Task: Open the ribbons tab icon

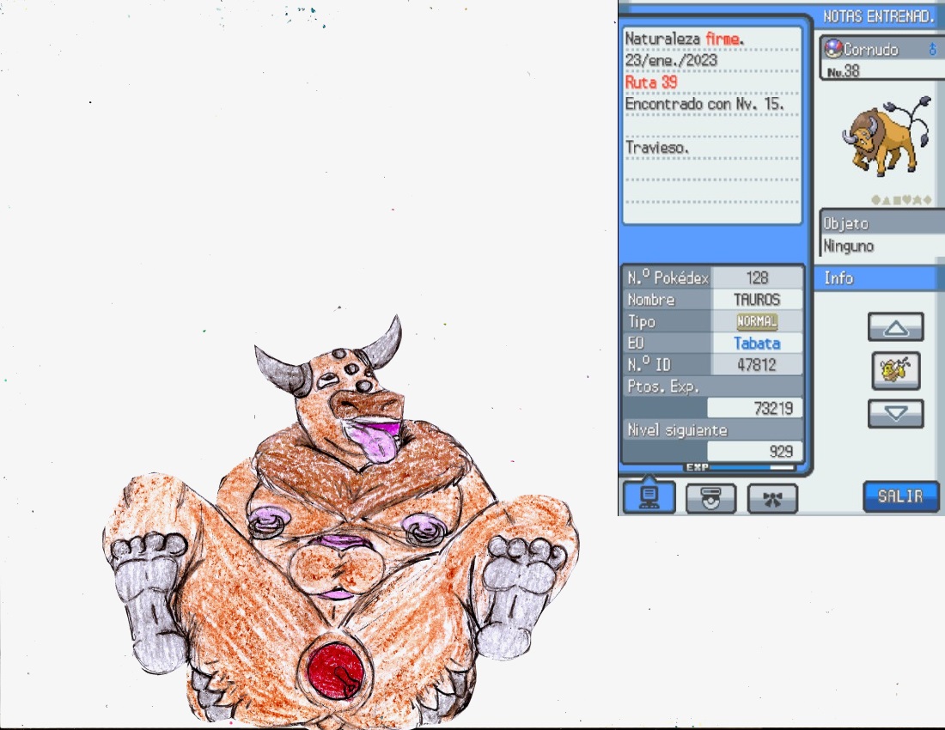Action: (x=772, y=499)
